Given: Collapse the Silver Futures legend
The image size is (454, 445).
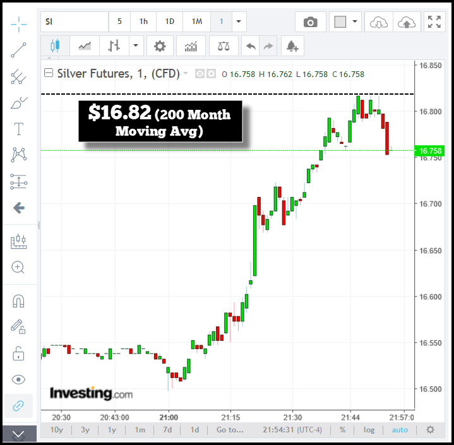Looking at the screenshot, I should point(48,74).
